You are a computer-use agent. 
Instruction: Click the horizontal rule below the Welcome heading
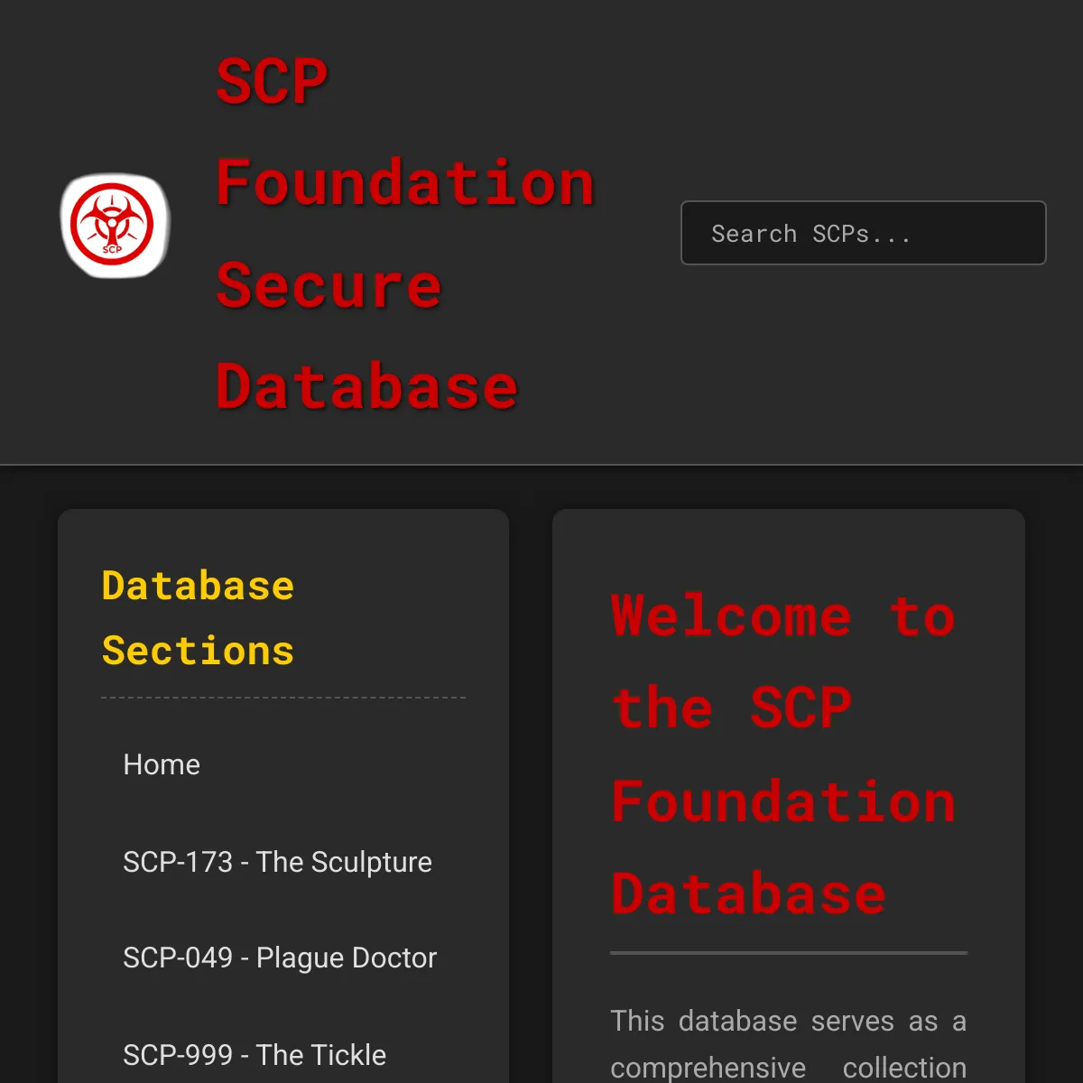tap(789, 952)
